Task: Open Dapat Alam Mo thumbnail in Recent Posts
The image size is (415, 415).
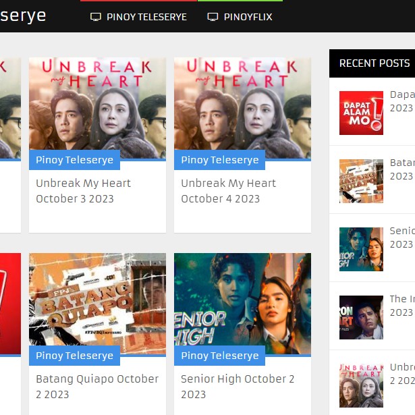Action: 361,113
